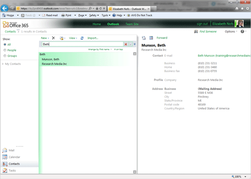Go to Office 365 Home tab

pyautogui.click(x=97, y=24)
